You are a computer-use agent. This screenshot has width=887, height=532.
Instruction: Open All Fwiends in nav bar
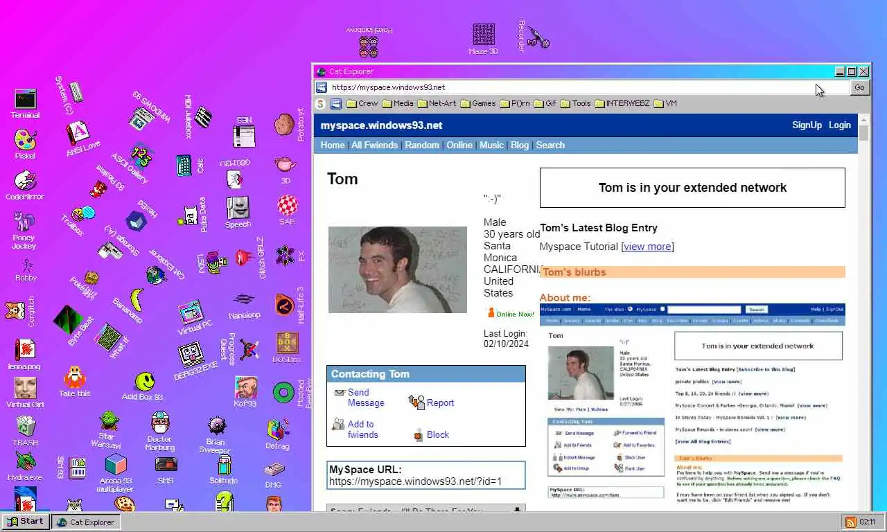tap(374, 145)
